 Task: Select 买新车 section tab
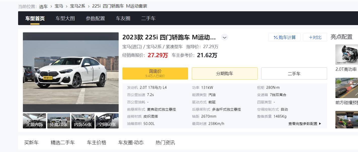(x=31, y=142)
